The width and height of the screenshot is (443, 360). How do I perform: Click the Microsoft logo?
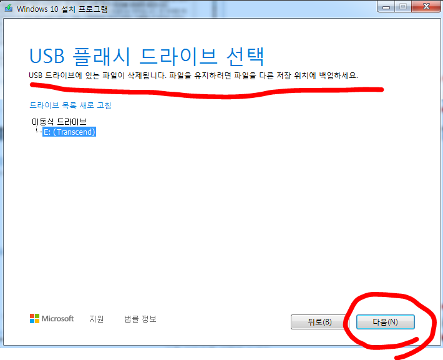pyautogui.click(x=52, y=318)
